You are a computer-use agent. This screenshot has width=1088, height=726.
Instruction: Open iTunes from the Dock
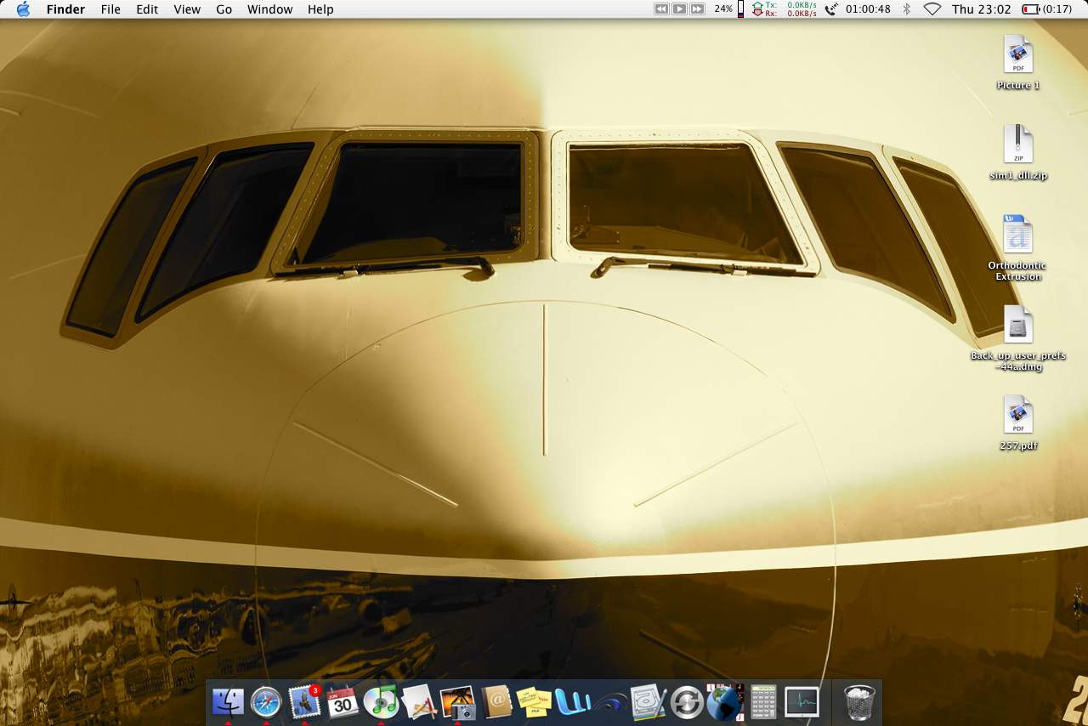point(381,702)
